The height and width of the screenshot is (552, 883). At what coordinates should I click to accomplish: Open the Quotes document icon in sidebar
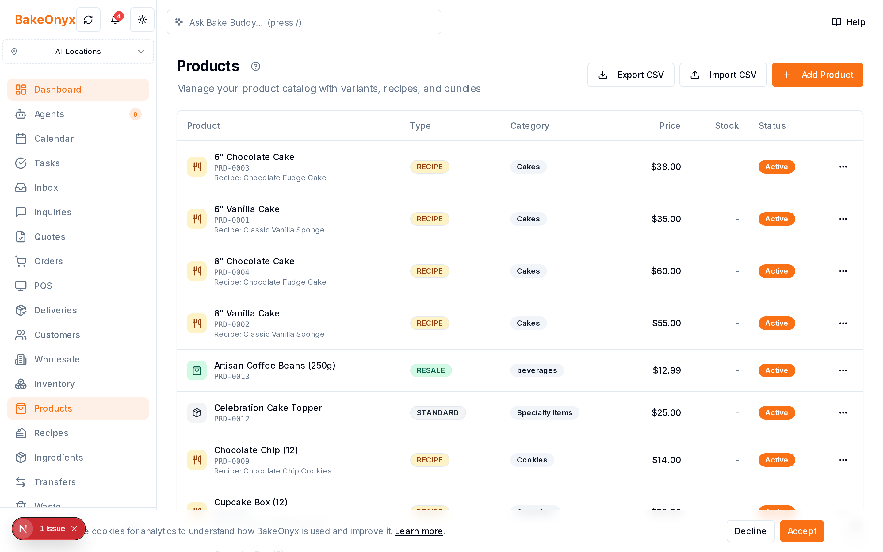tap(21, 236)
